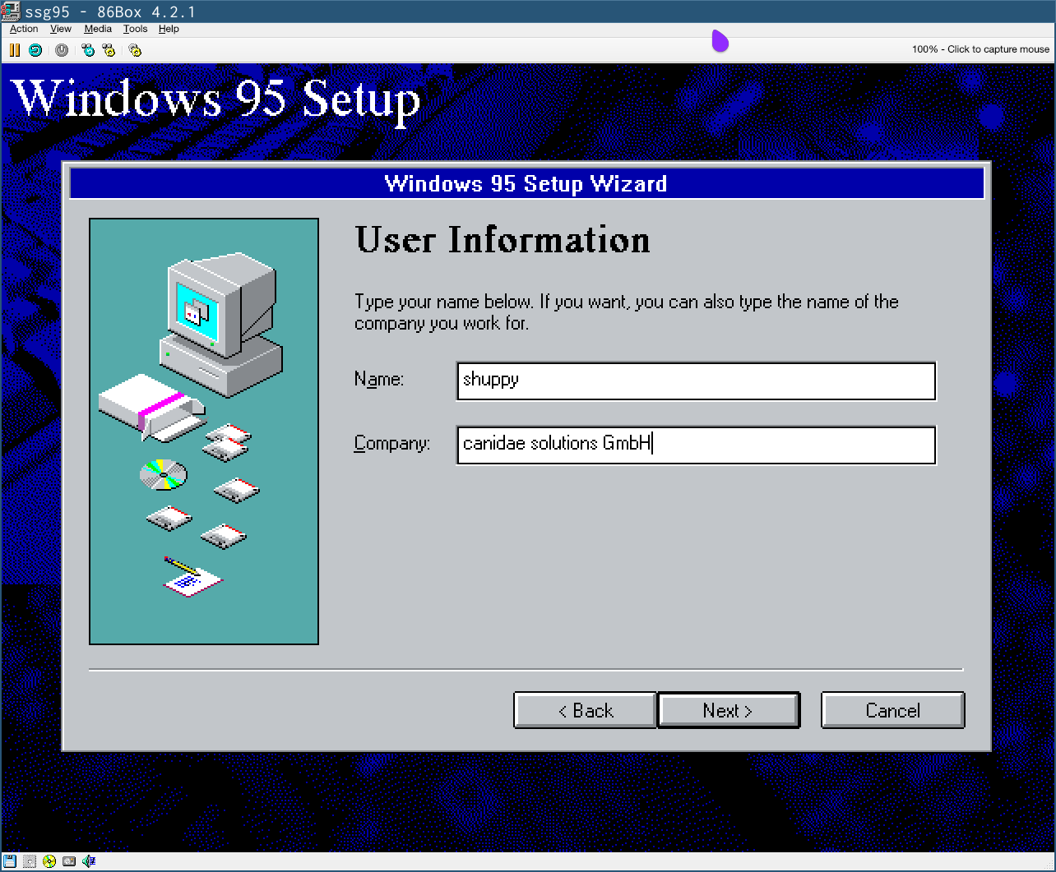The height and width of the screenshot is (872, 1056).
Task: Click the 86Box app icon in the title bar
Action: click(x=11, y=12)
